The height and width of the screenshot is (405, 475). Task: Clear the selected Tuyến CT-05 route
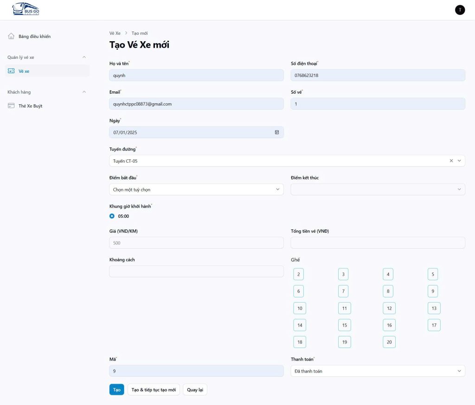(x=451, y=161)
